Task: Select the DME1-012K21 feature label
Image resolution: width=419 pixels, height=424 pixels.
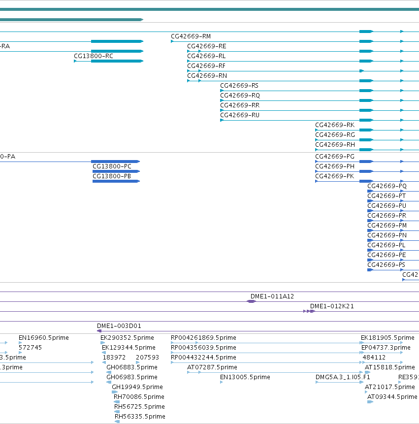Action: pos(332,306)
